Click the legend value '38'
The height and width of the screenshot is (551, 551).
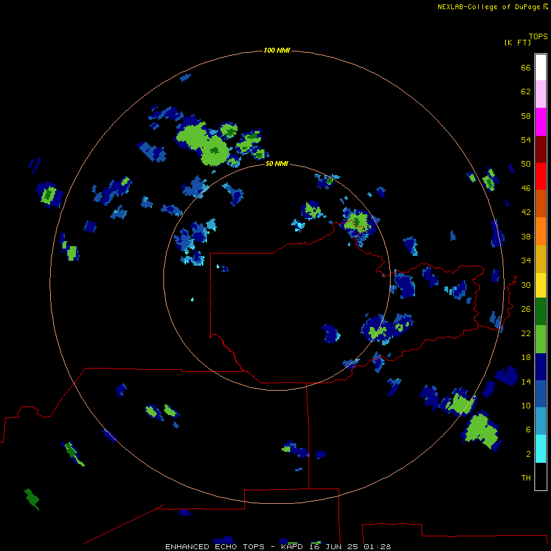tap(526, 237)
